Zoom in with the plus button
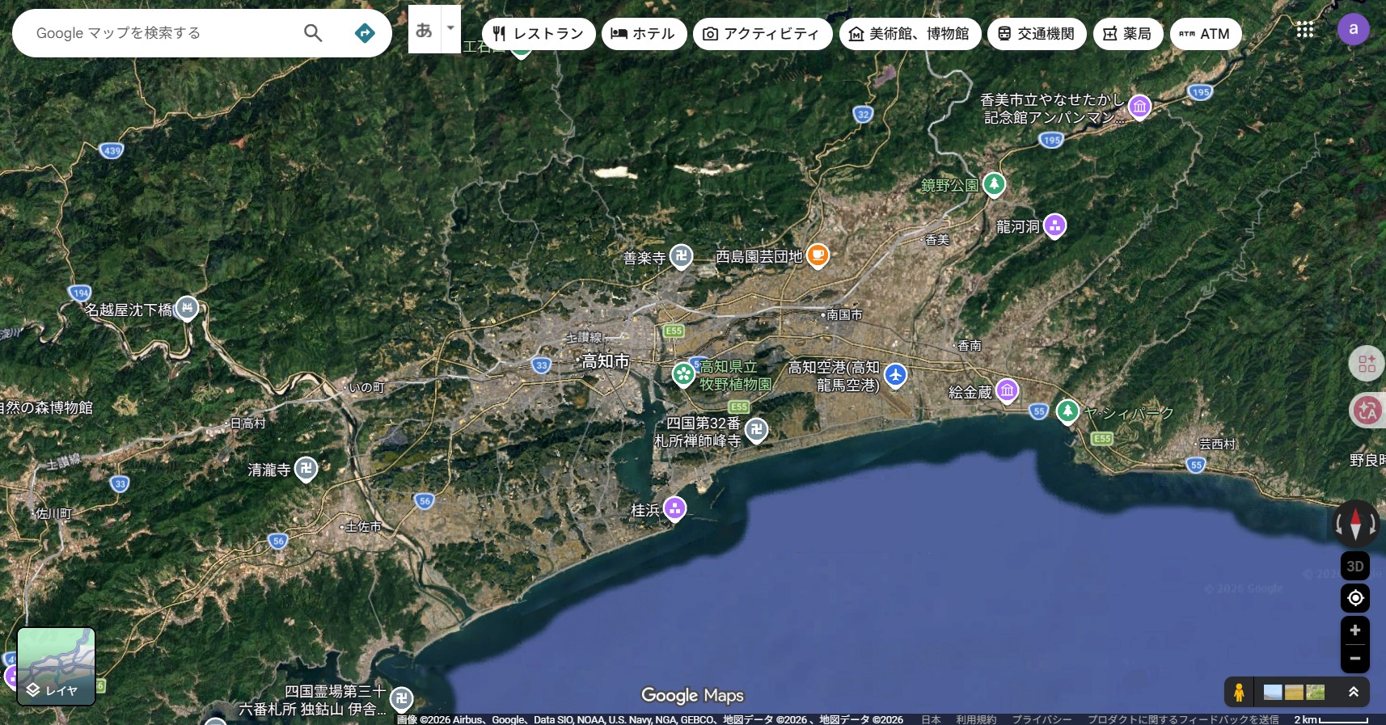This screenshot has width=1386, height=725. click(1355, 630)
